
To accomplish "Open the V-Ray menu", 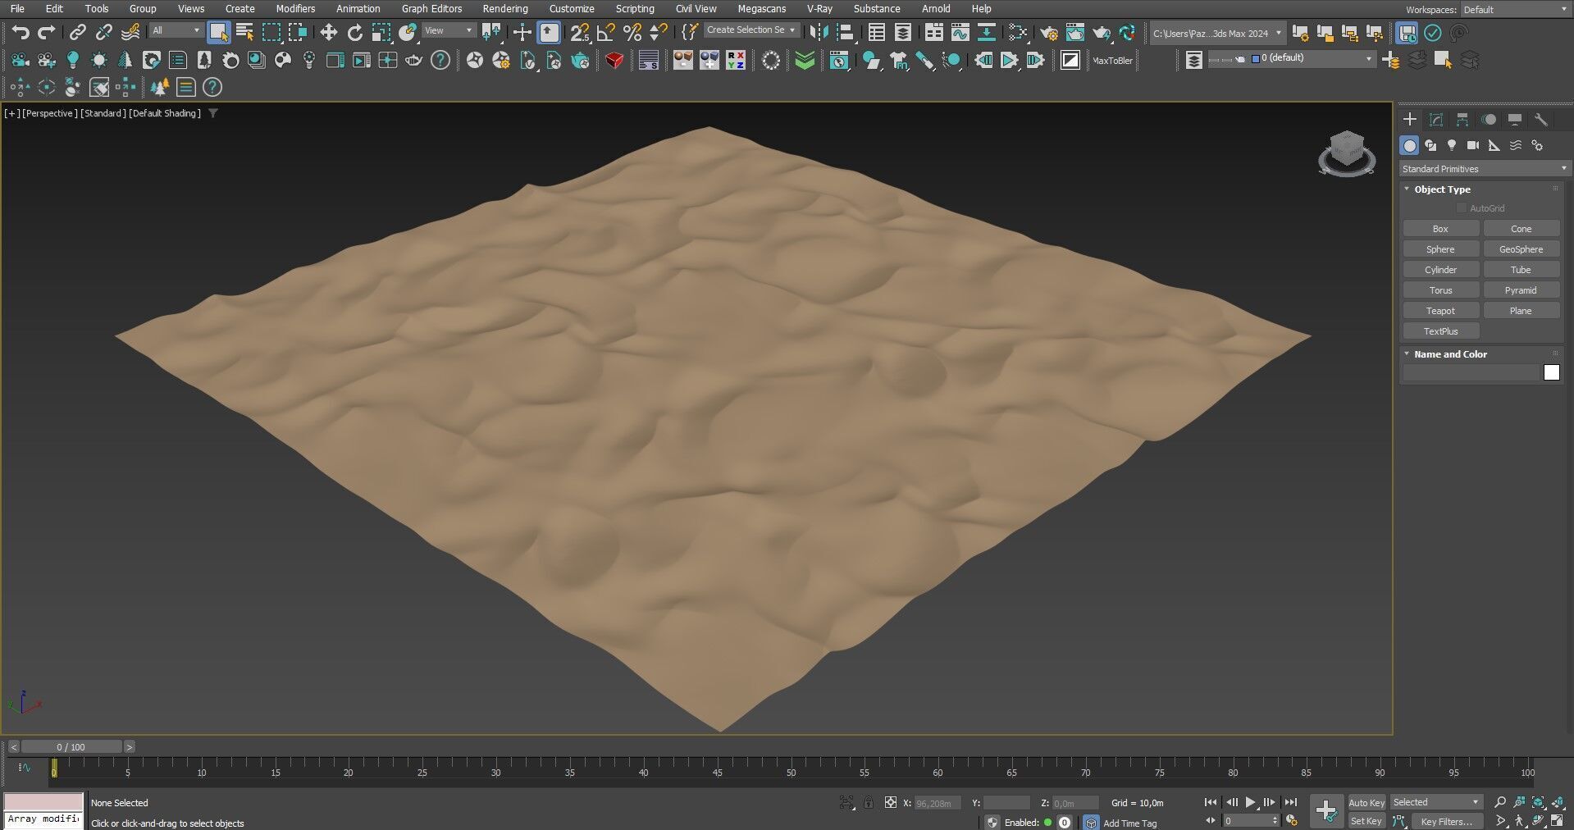I will tap(819, 9).
